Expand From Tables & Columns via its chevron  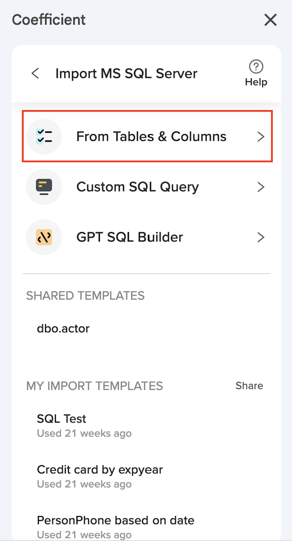click(261, 136)
